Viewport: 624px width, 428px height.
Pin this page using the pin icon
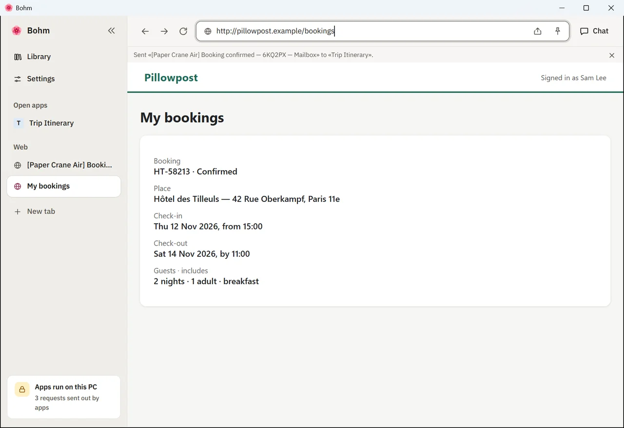click(558, 31)
